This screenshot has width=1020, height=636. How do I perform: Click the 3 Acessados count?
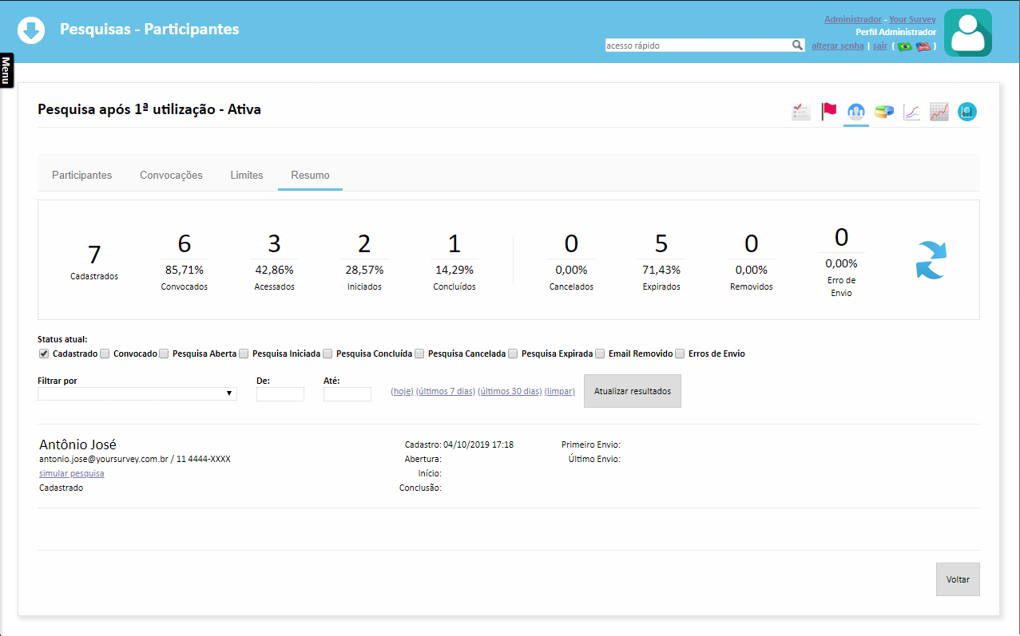[x=274, y=243]
